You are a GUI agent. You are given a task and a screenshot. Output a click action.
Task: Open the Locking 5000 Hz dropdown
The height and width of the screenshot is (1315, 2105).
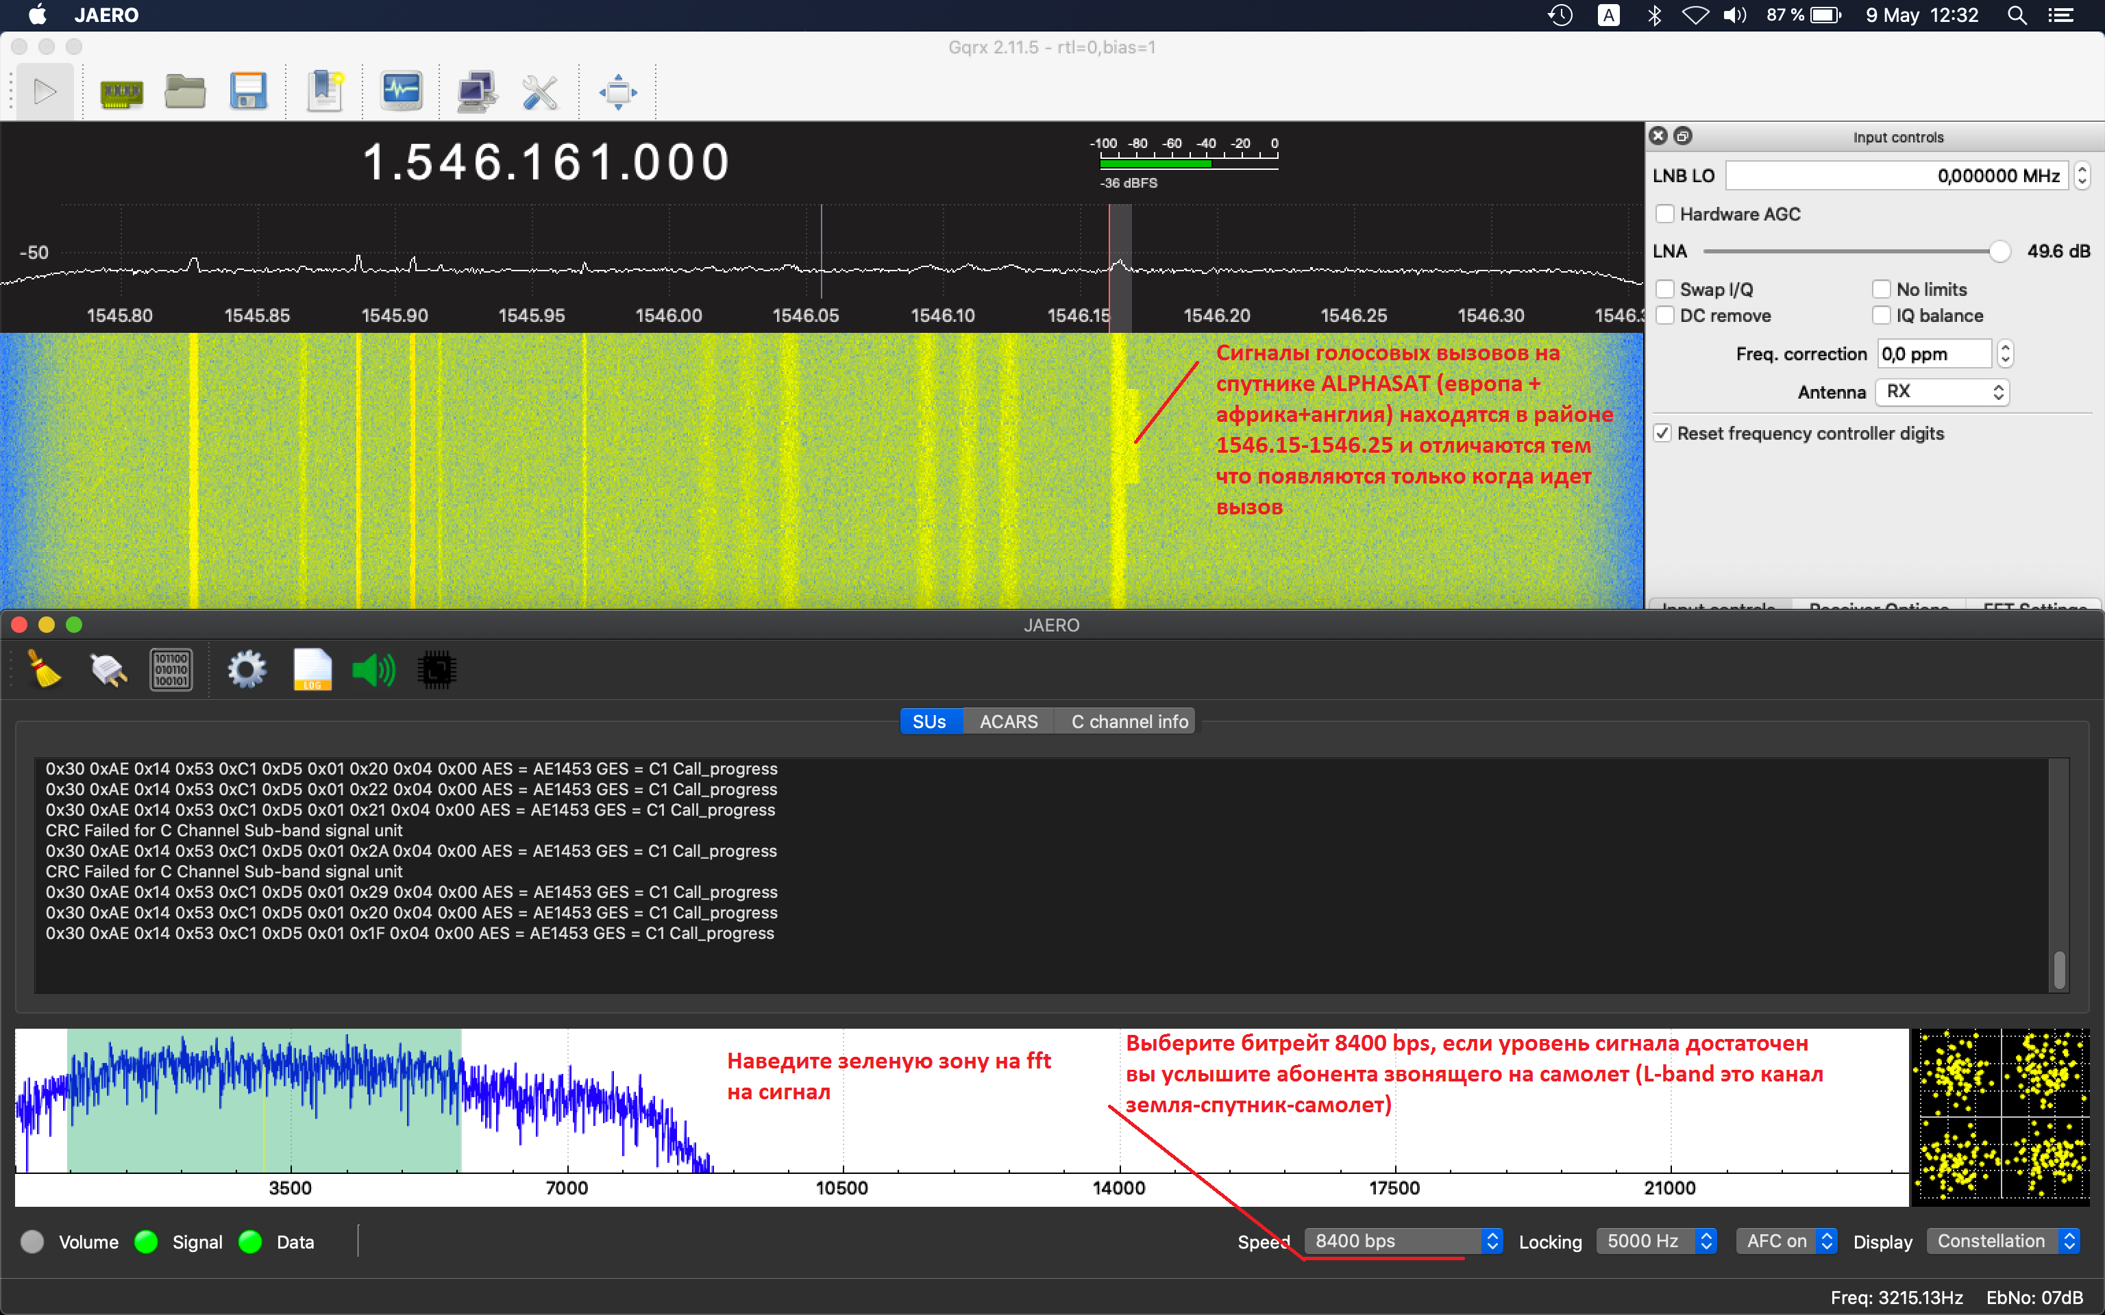[x=1656, y=1241]
